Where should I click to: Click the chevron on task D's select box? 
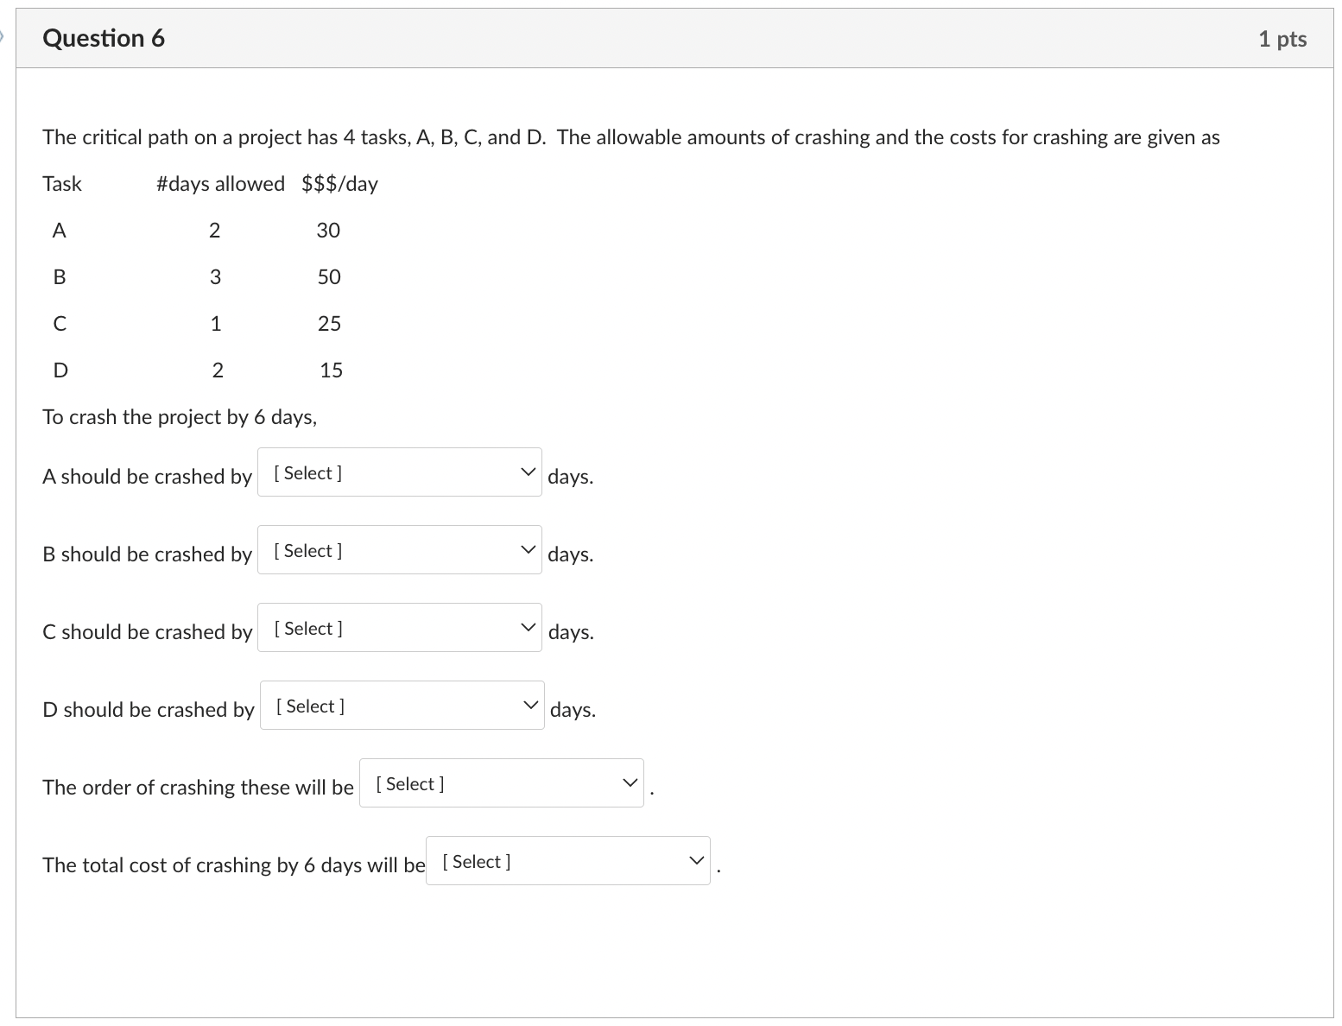tap(530, 705)
